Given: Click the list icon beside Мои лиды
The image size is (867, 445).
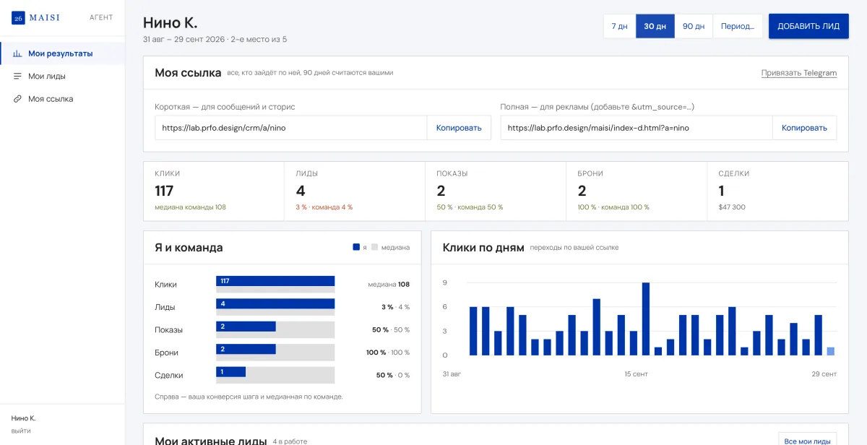Looking at the screenshot, I should (x=17, y=76).
